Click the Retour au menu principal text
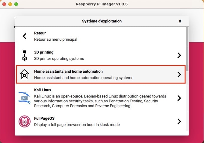This screenshot has width=204, height=143. (56, 39)
